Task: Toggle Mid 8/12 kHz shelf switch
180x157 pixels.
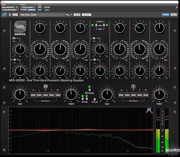Action: pyautogui.click(x=14, y=38)
